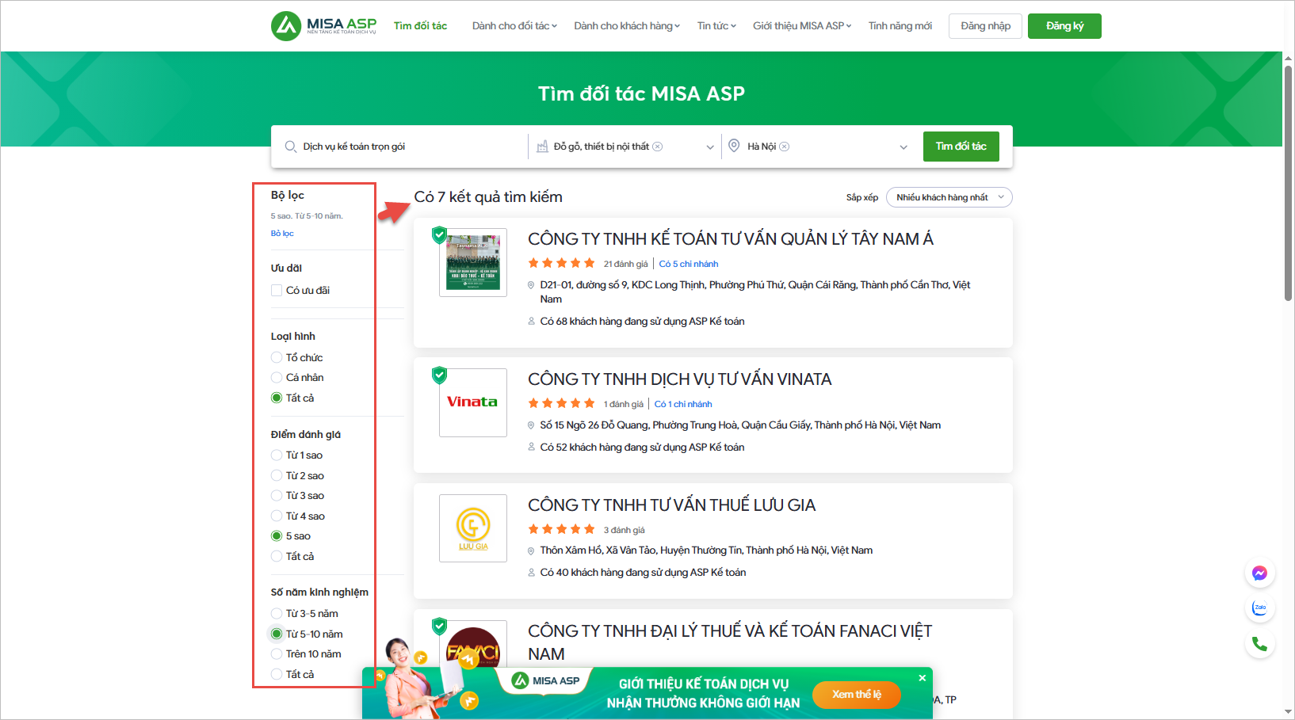Click Có 40 khách hàng đang sử dụng text
This screenshot has height=720, width=1295.
643,573
